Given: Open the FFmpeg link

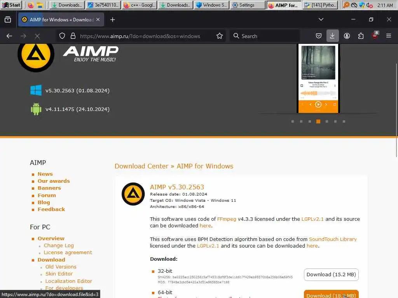Looking at the screenshot, I should (x=227, y=219).
